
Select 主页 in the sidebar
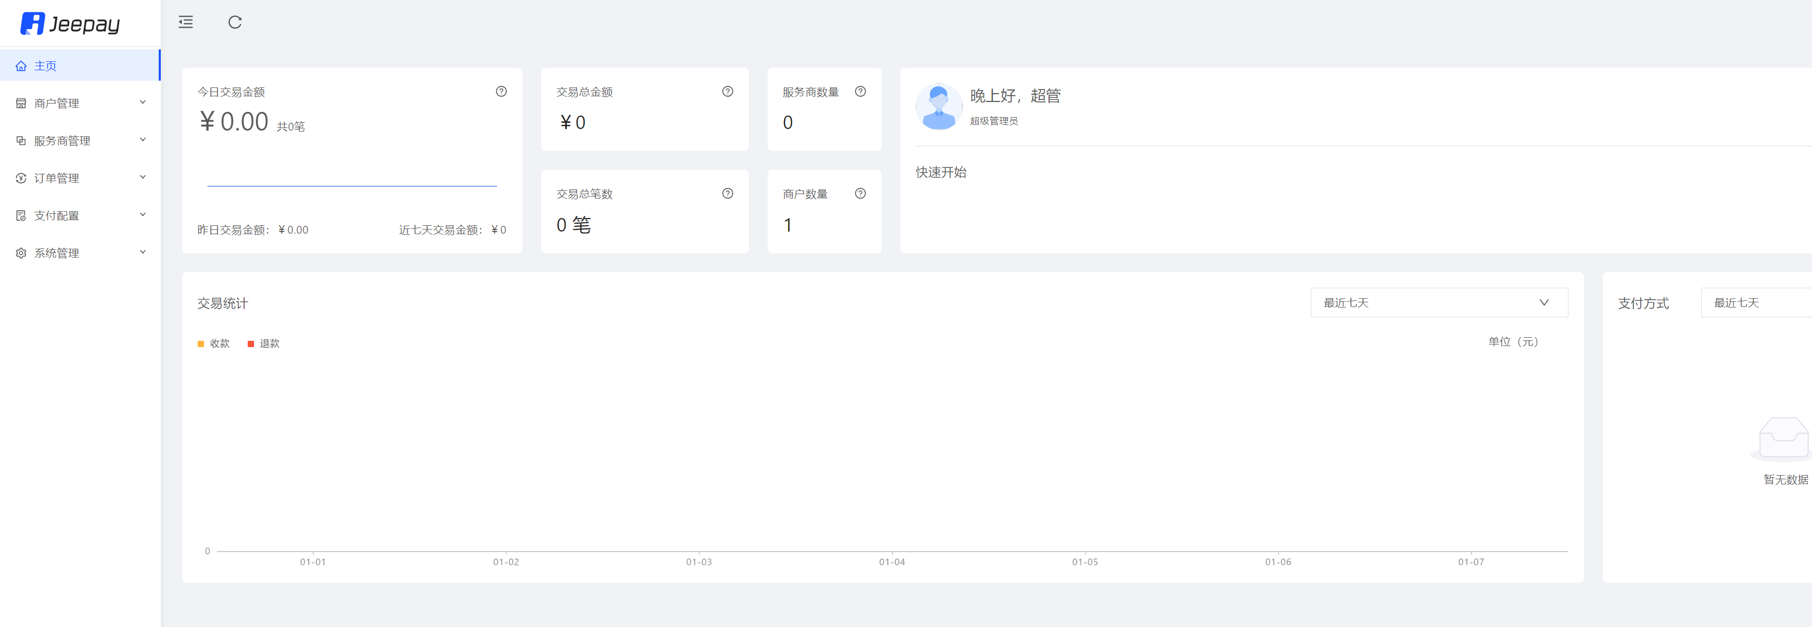(46, 66)
